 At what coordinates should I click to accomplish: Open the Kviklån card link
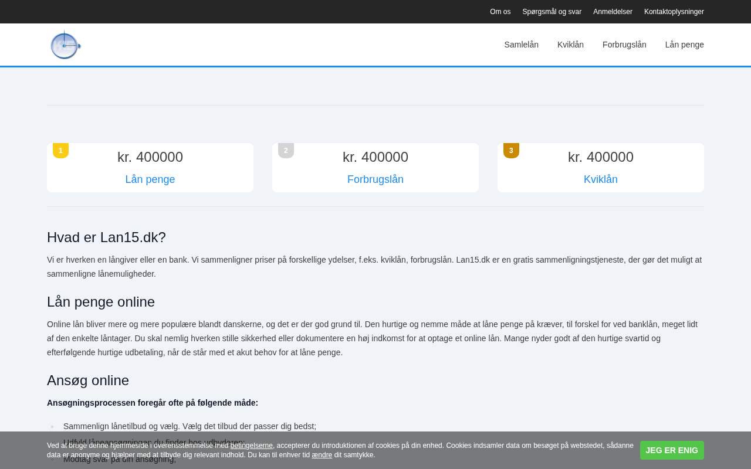point(600,179)
